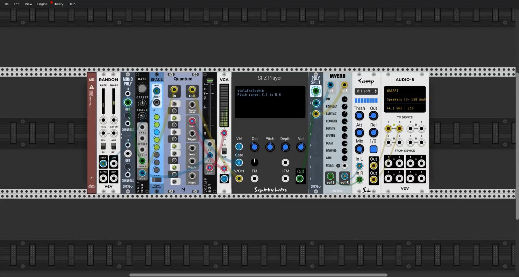Viewport: 519px width, 277px height.
Task: Click the RANDOM RATE slider
Action: (x=103, y=102)
